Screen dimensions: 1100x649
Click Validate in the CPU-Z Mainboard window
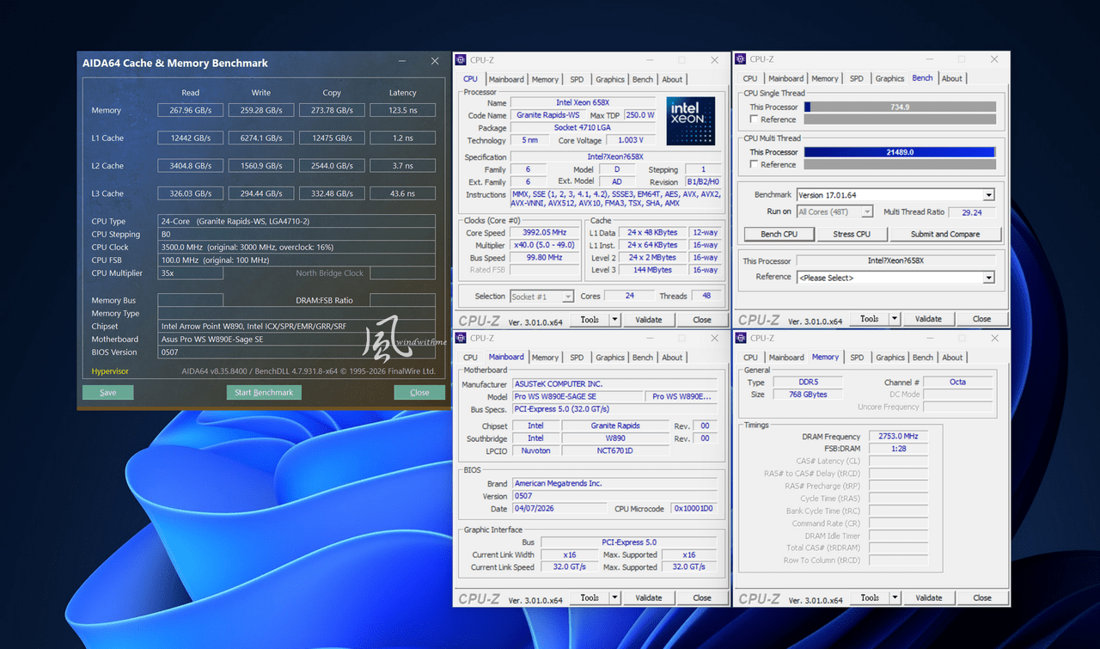tap(649, 598)
